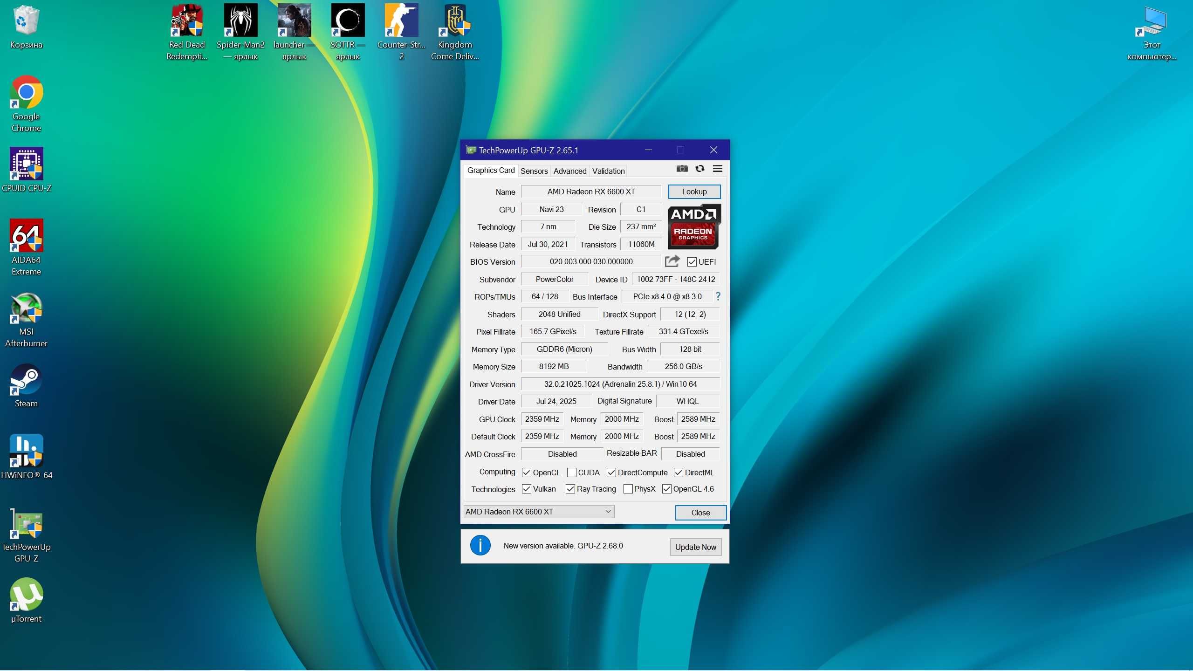This screenshot has width=1193, height=671.
Task: Toggle the PhysX checkbox
Action: click(628, 489)
